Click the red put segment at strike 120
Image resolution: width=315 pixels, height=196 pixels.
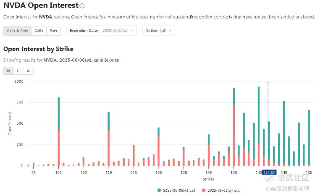(159, 151)
